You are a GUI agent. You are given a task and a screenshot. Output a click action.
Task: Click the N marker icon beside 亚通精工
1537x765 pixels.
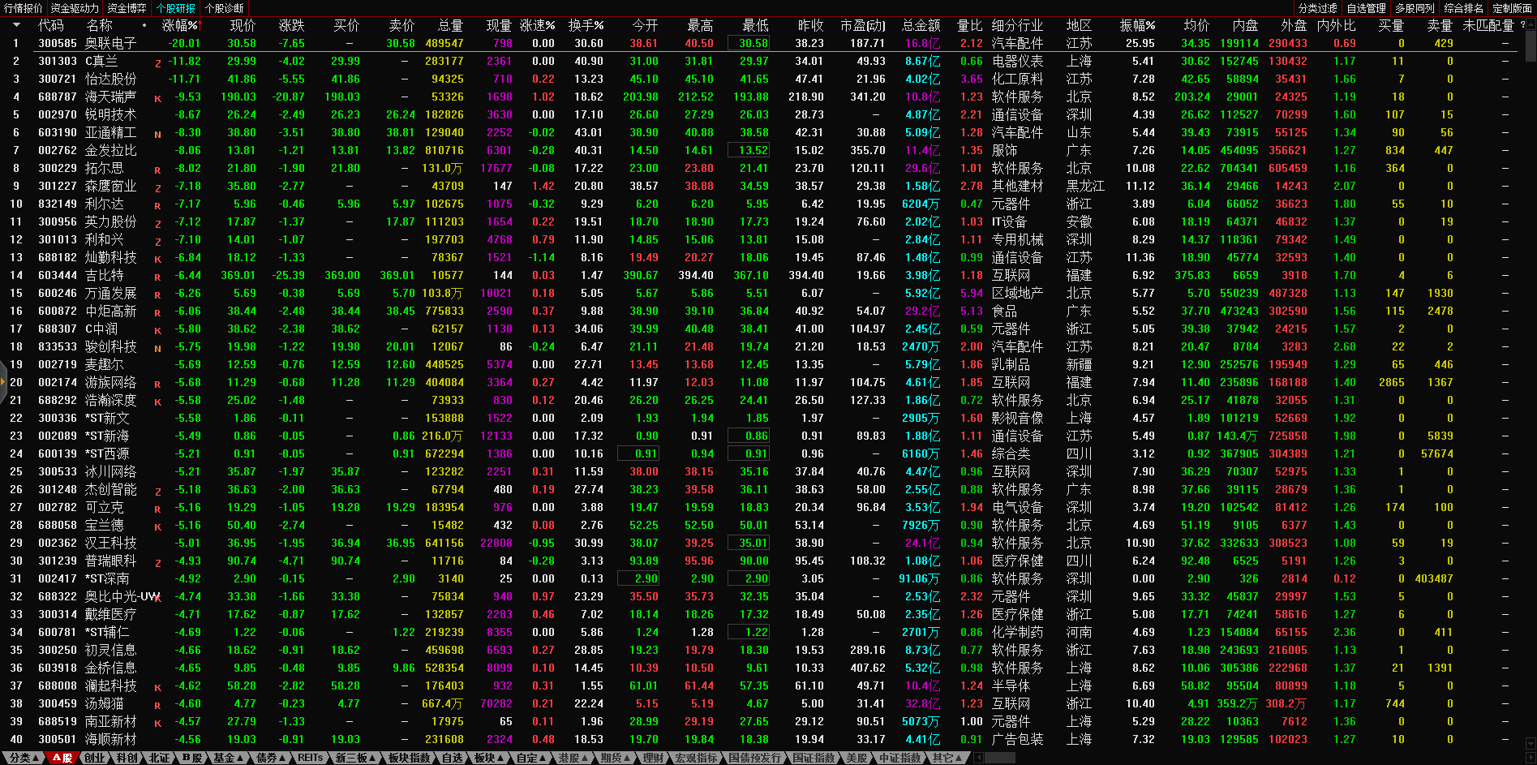click(x=157, y=134)
